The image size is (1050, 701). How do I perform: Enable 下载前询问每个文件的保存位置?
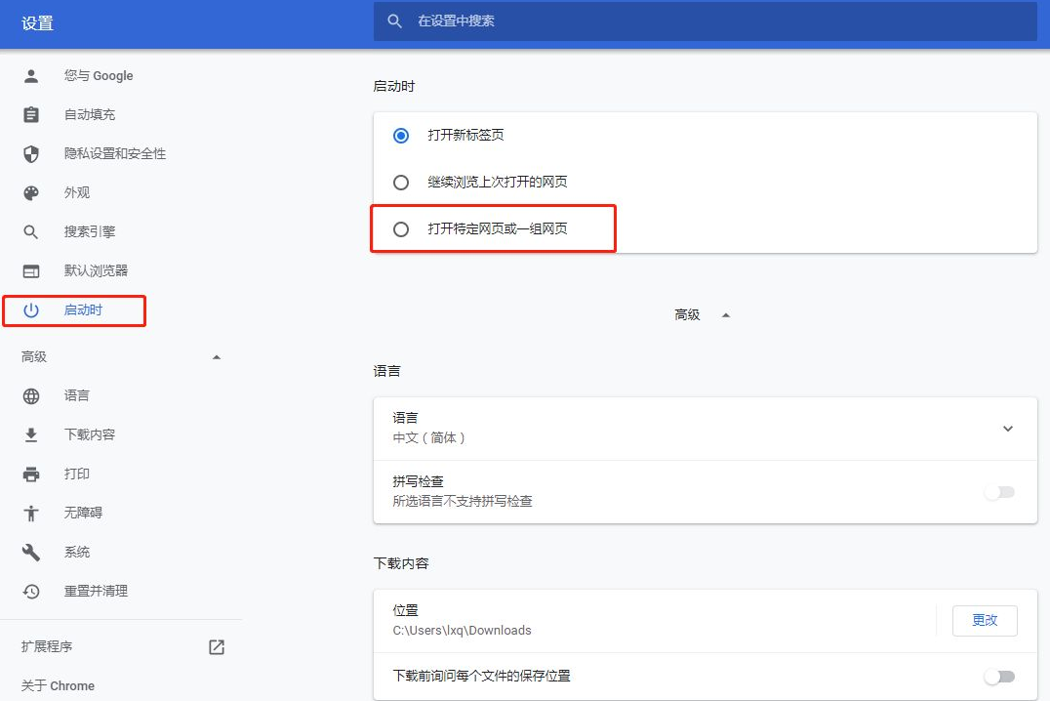(998, 676)
